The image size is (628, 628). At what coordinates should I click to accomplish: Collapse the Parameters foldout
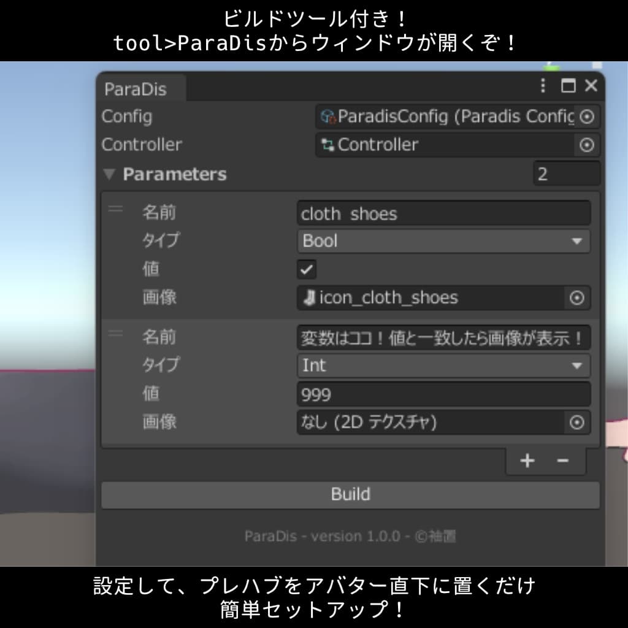111,174
